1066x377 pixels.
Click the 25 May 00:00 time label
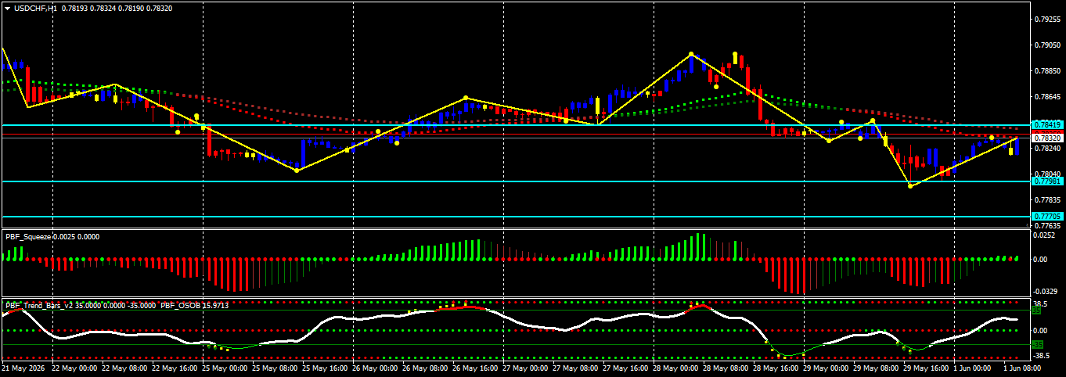point(225,368)
